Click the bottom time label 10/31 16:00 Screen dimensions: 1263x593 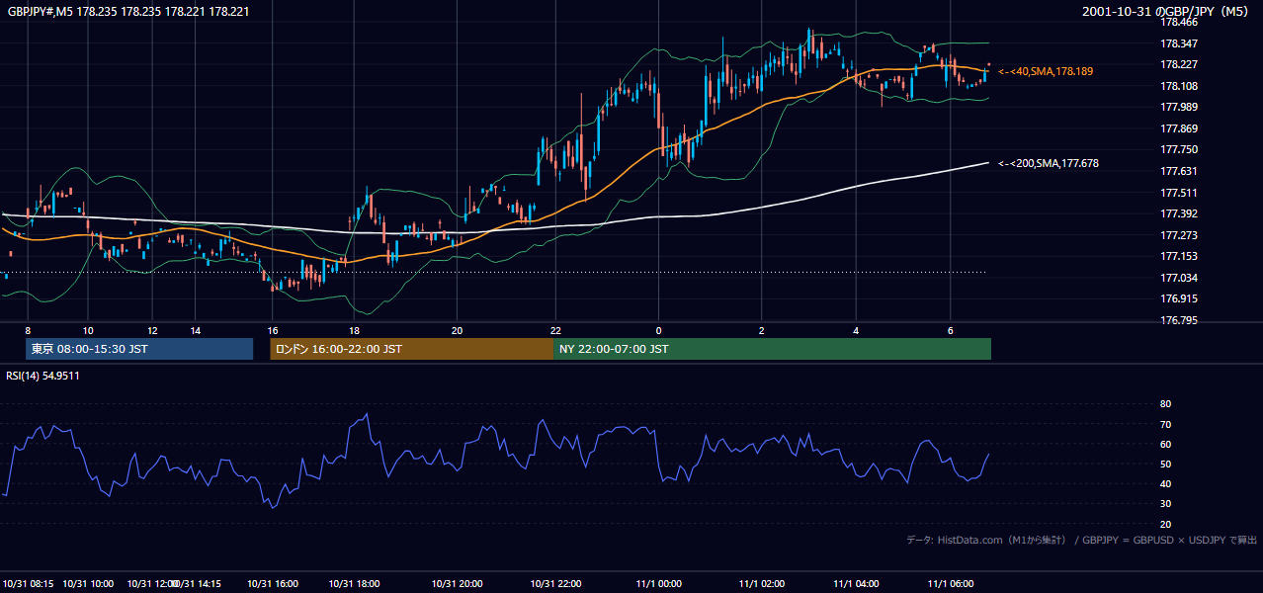pyautogui.click(x=273, y=583)
